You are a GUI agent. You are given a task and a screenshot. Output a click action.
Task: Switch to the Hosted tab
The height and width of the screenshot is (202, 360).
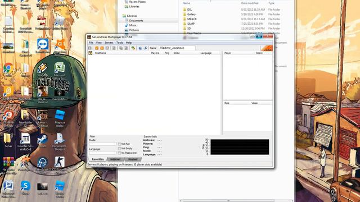tap(133, 159)
